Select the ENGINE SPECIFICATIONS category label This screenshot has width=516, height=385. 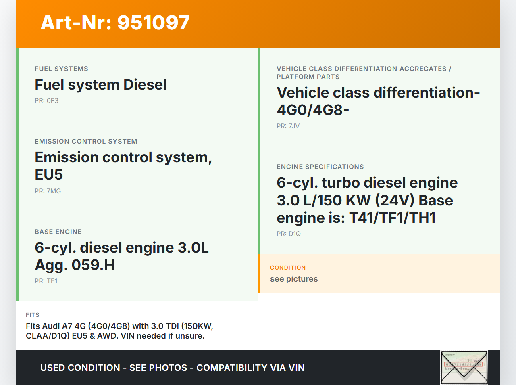(x=320, y=167)
